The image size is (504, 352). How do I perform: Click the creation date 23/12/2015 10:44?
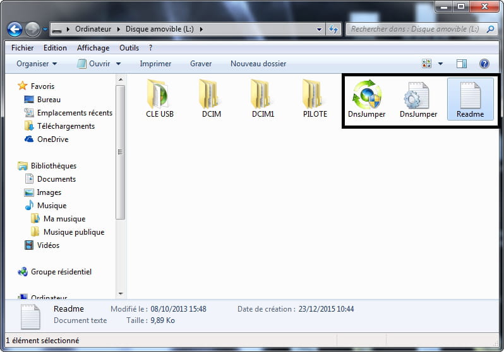coord(326,309)
